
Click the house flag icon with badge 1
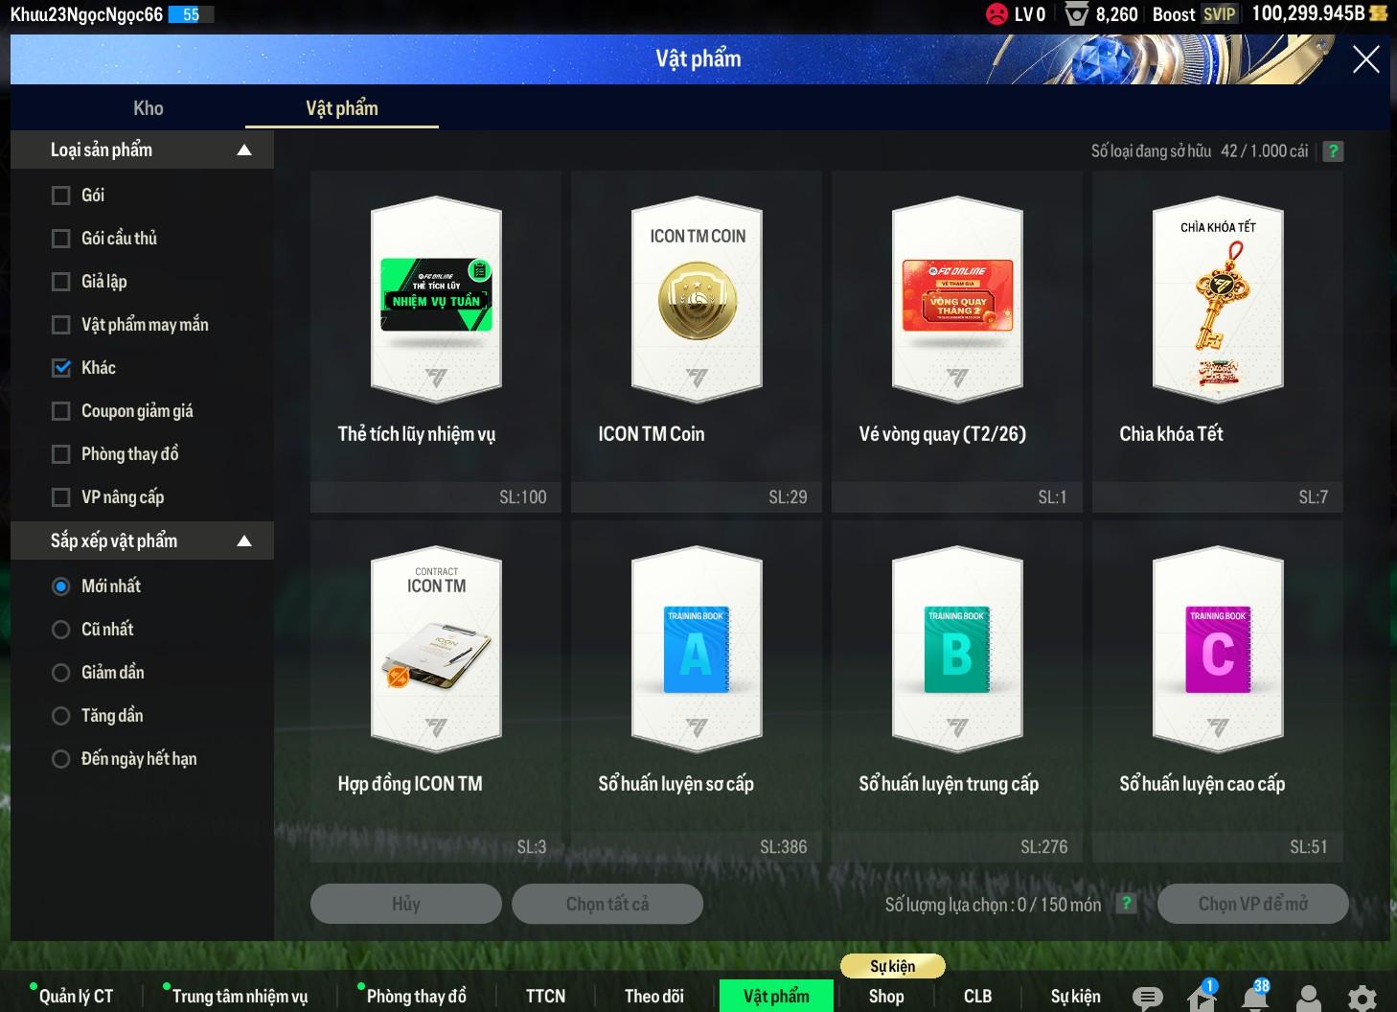[1202, 997]
